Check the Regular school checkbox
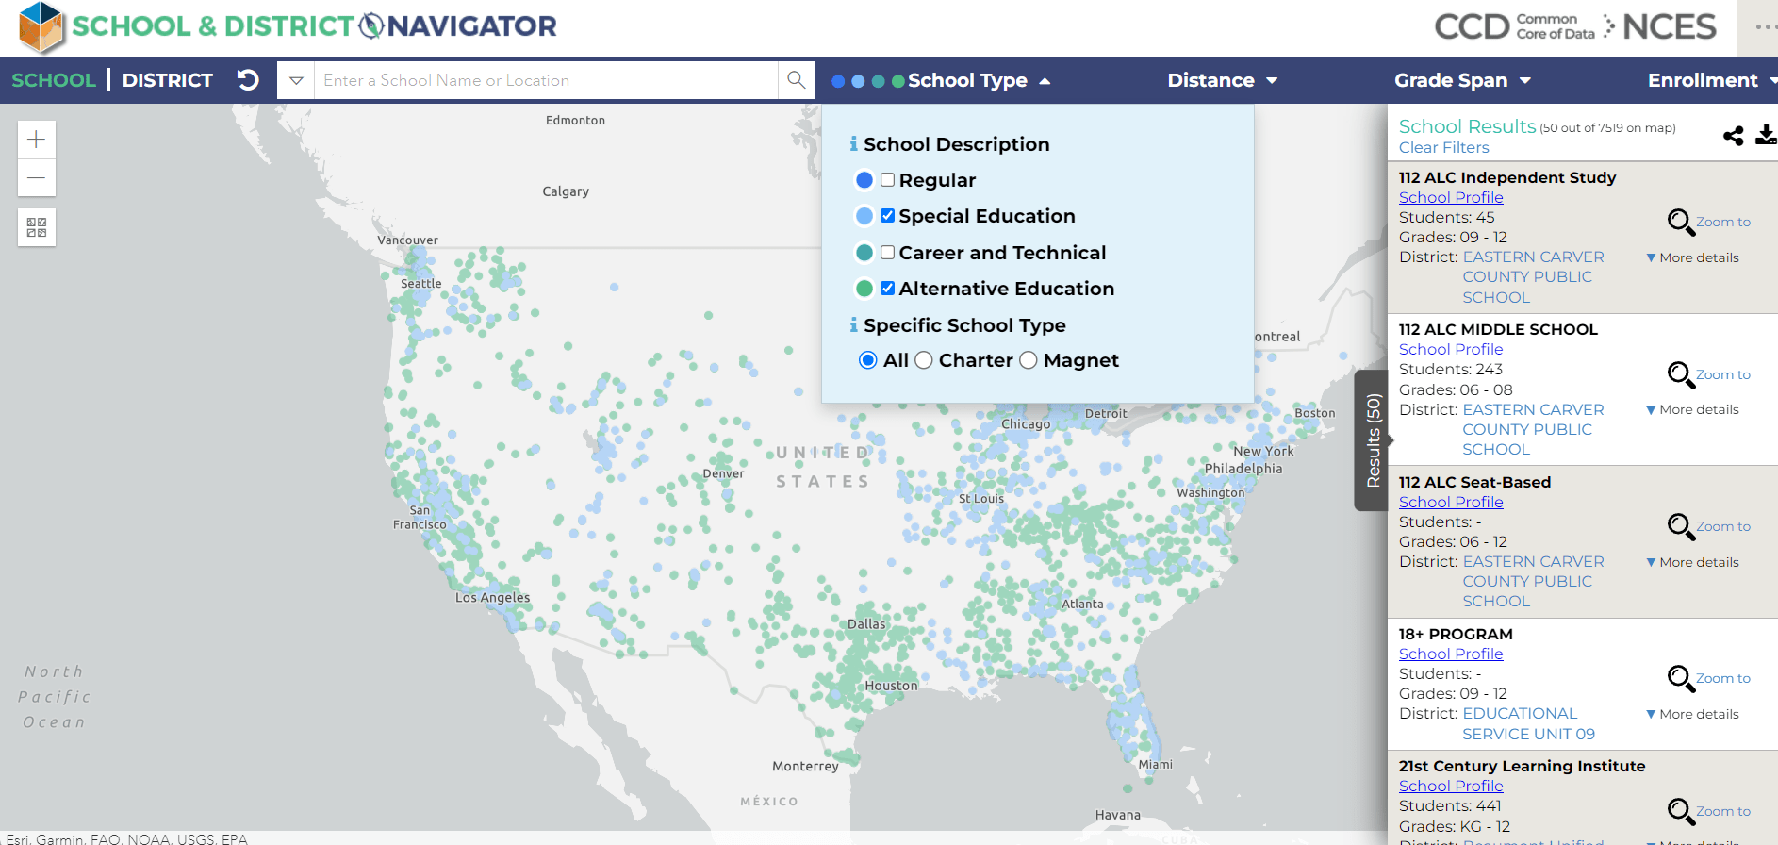Viewport: 1778px width, 845px height. tap(887, 179)
